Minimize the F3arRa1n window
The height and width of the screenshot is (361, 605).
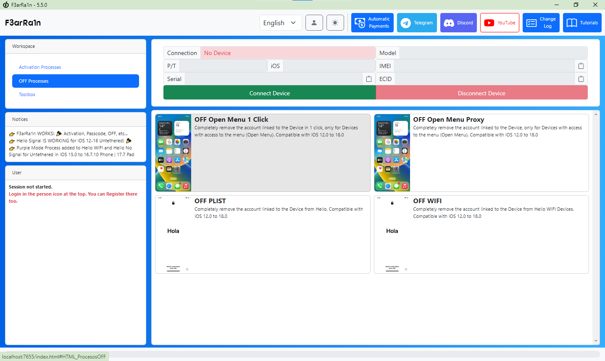tap(557, 5)
